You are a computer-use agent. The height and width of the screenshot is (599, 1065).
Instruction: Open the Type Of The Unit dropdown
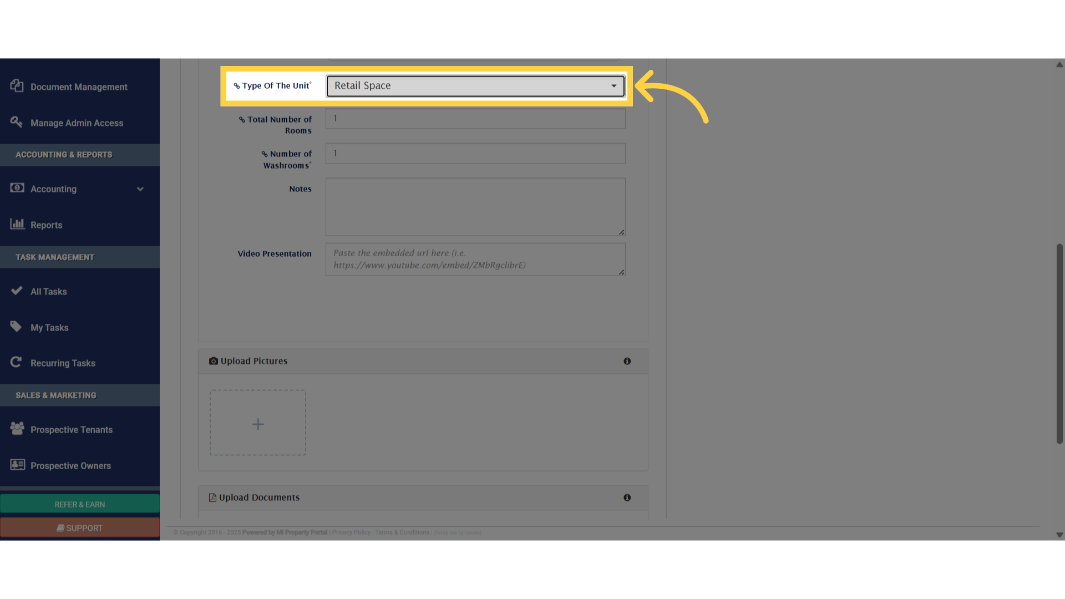coord(475,86)
